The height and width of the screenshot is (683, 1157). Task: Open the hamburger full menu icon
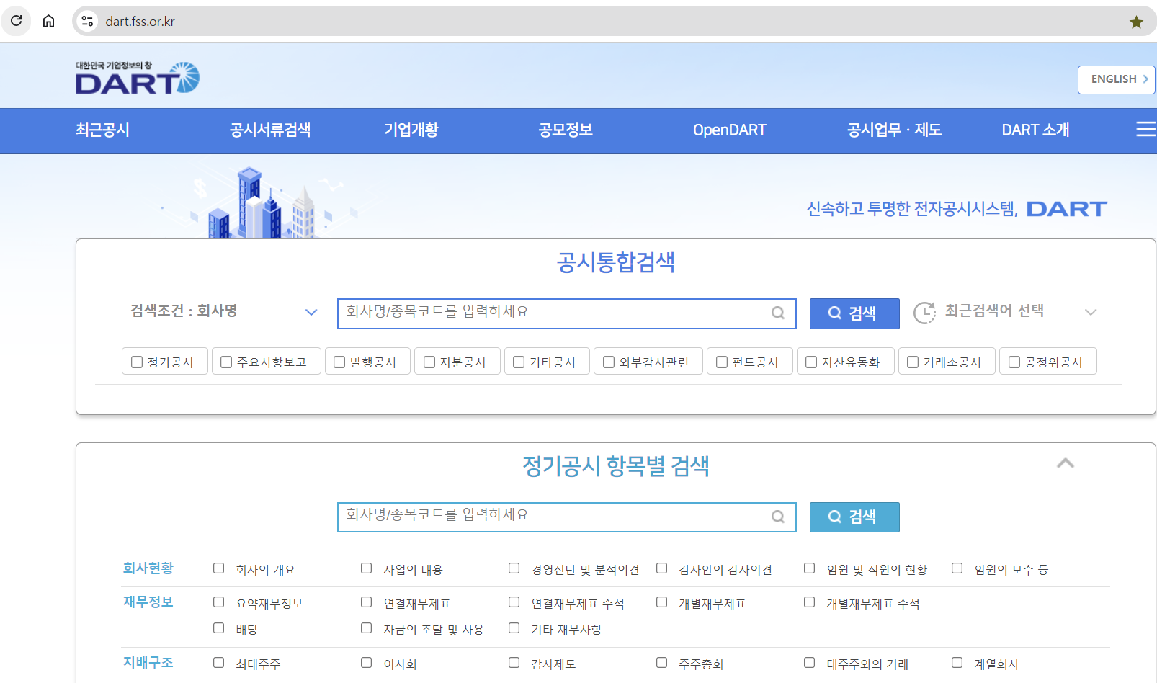coord(1145,130)
